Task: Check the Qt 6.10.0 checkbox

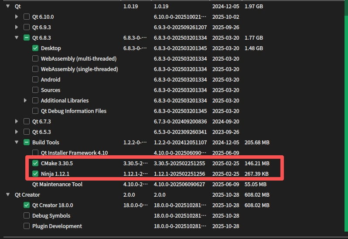Action: [x=27, y=17]
